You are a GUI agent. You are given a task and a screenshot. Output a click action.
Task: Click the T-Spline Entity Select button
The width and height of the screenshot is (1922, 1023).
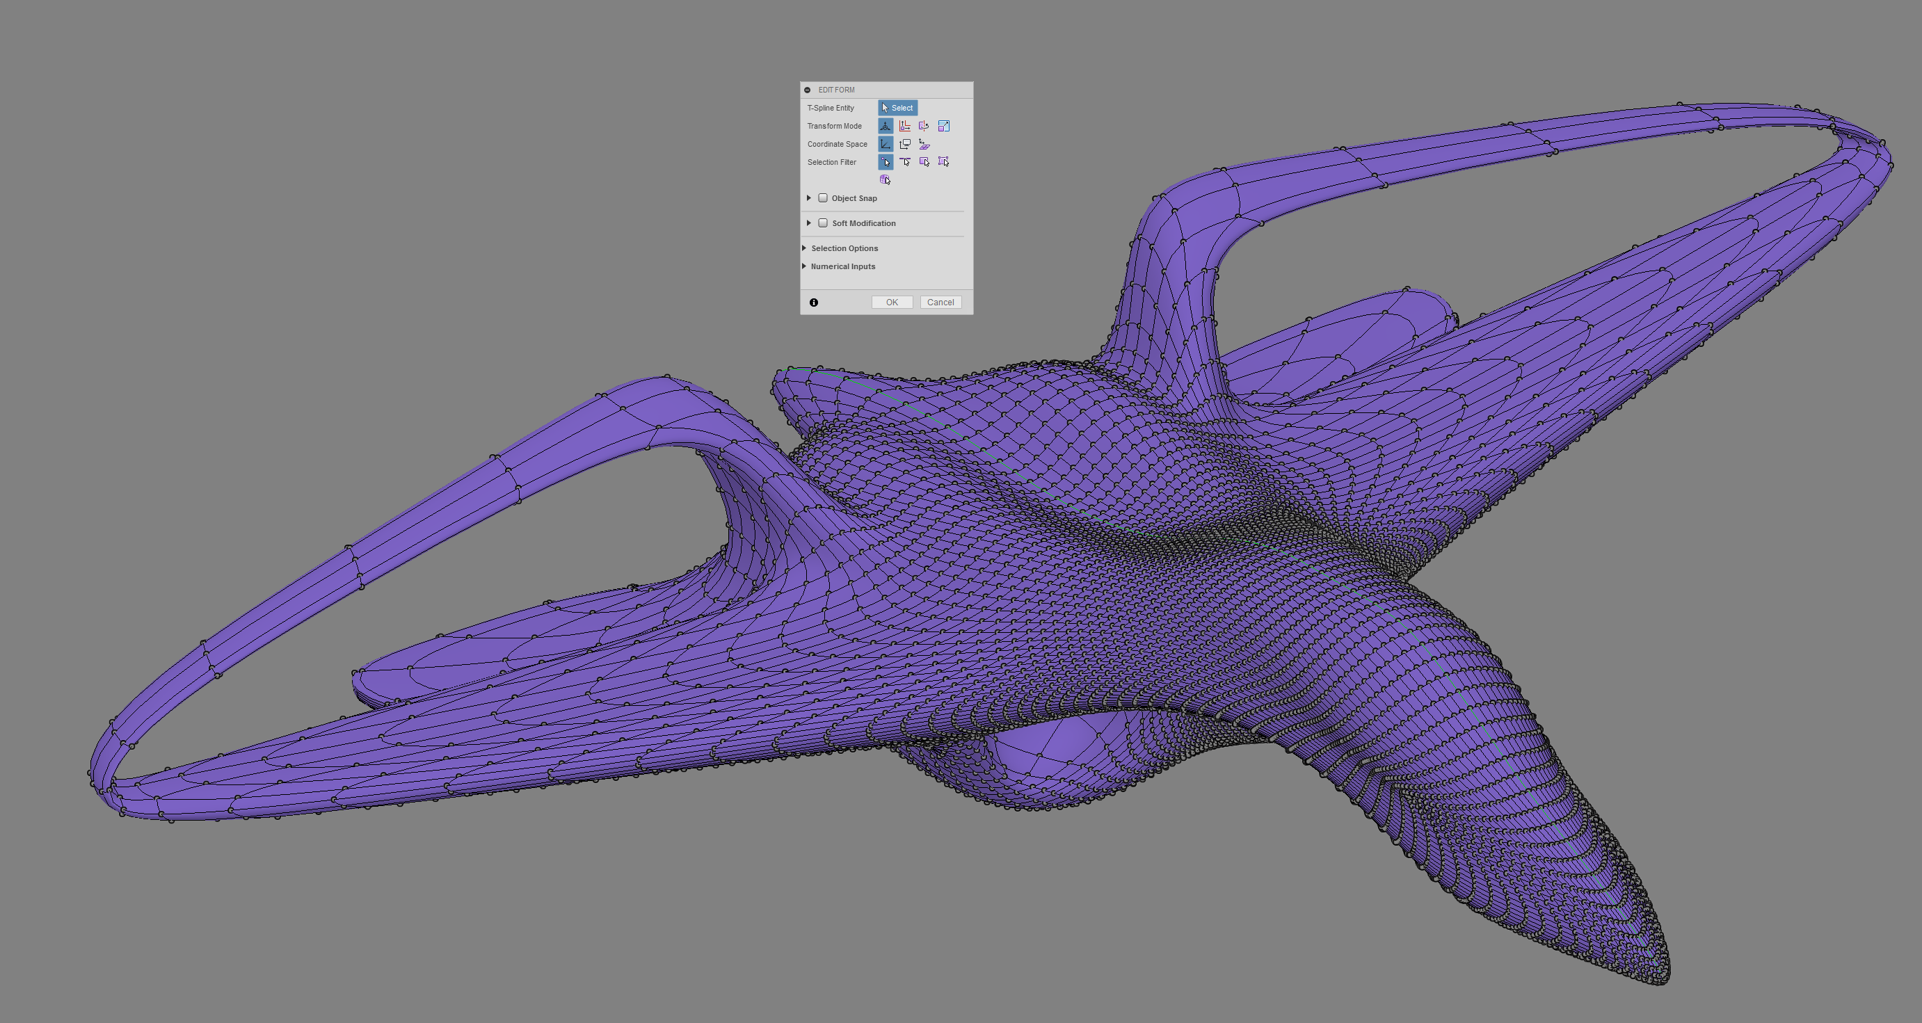[x=897, y=108]
